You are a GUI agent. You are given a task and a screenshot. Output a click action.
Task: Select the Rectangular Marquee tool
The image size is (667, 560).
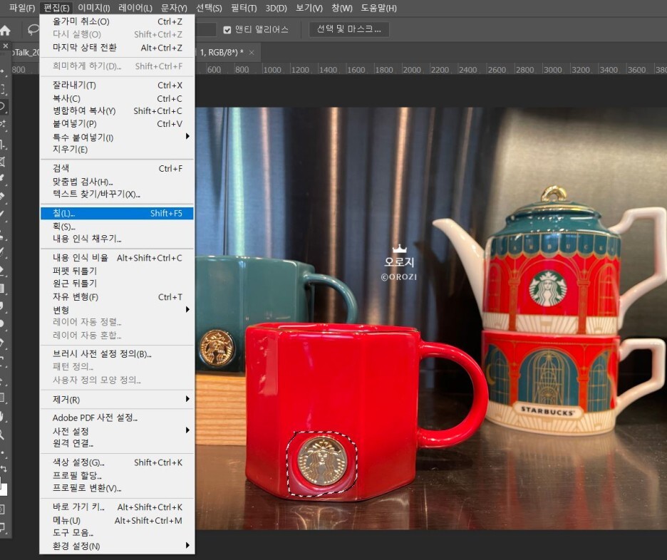pyautogui.click(x=3, y=88)
